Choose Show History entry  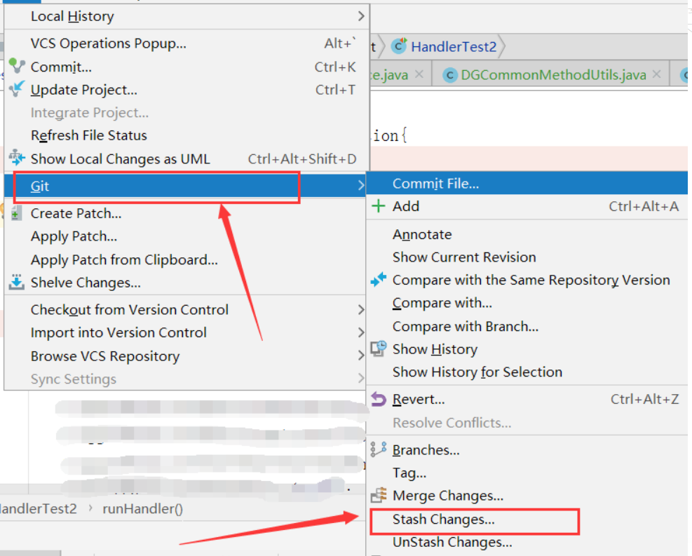(527, 349)
